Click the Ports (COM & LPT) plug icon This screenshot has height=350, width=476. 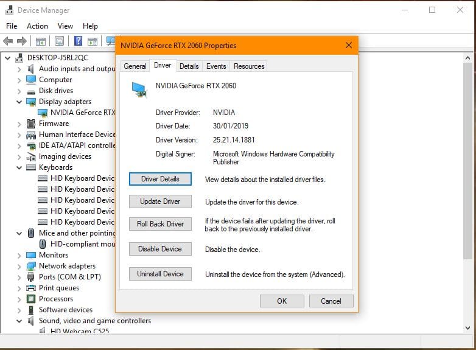[31, 277]
